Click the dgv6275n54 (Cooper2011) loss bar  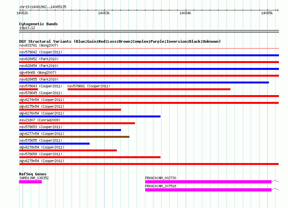tap(70, 110)
